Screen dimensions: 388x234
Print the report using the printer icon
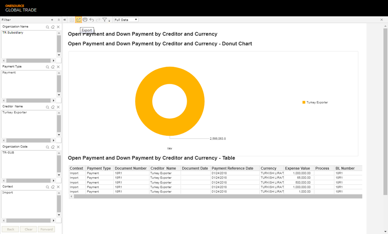pos(85,20)
